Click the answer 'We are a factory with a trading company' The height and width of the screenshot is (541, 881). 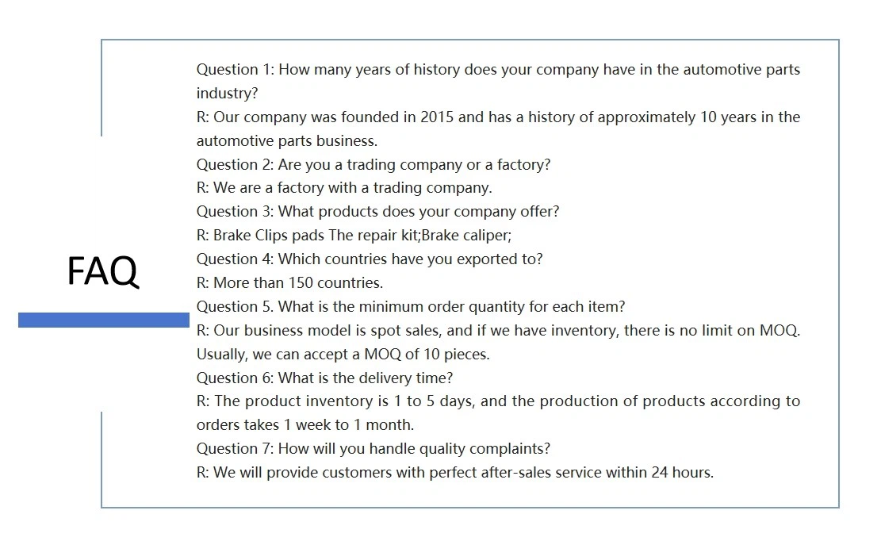(344, 188)
